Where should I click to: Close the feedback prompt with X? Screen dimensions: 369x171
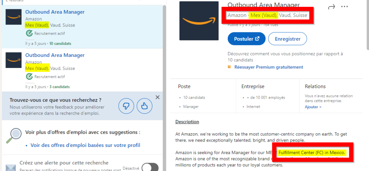coord(157,97)
